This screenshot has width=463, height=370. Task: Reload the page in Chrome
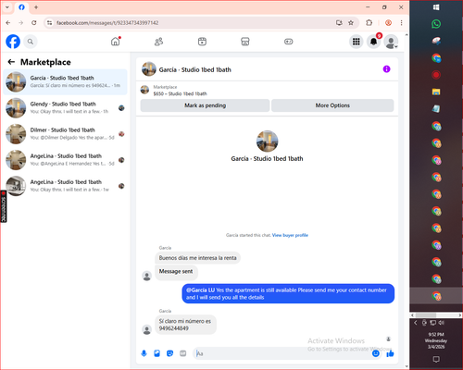(34, 23)
